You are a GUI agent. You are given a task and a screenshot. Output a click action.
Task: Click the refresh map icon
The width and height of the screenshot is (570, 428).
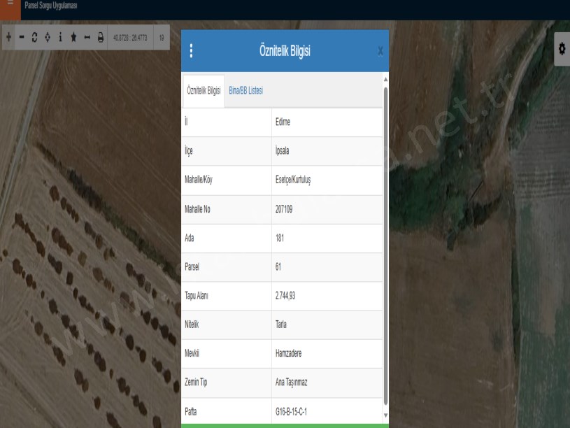34,36
